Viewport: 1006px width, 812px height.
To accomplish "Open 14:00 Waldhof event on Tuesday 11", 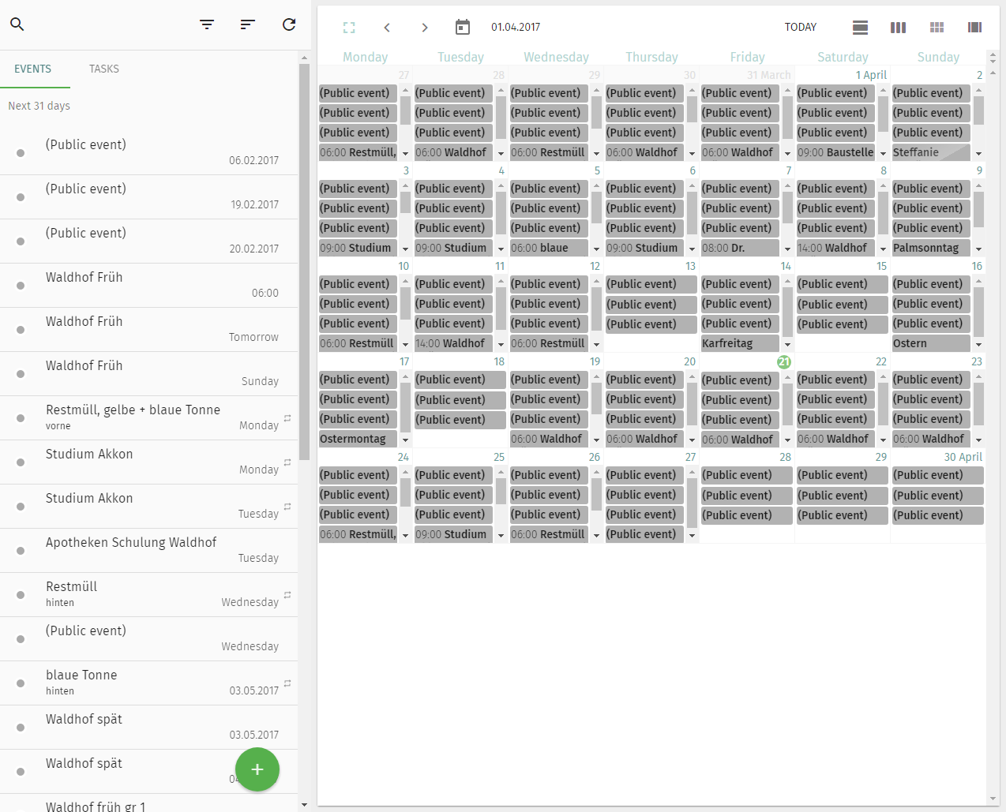I will [453, 343].
